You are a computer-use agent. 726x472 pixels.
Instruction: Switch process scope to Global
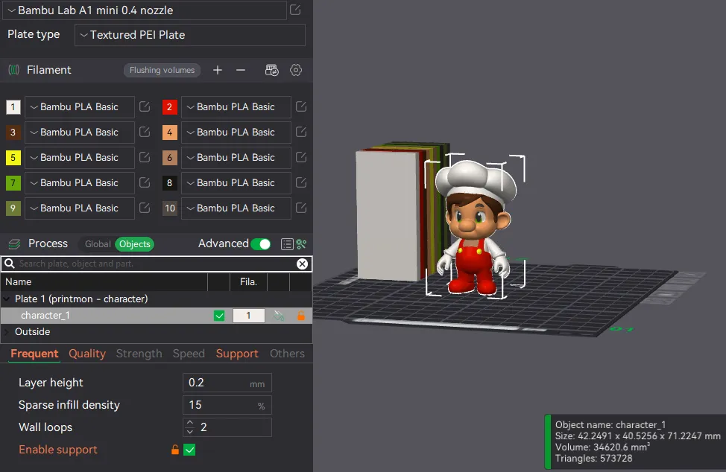(98, 244)
